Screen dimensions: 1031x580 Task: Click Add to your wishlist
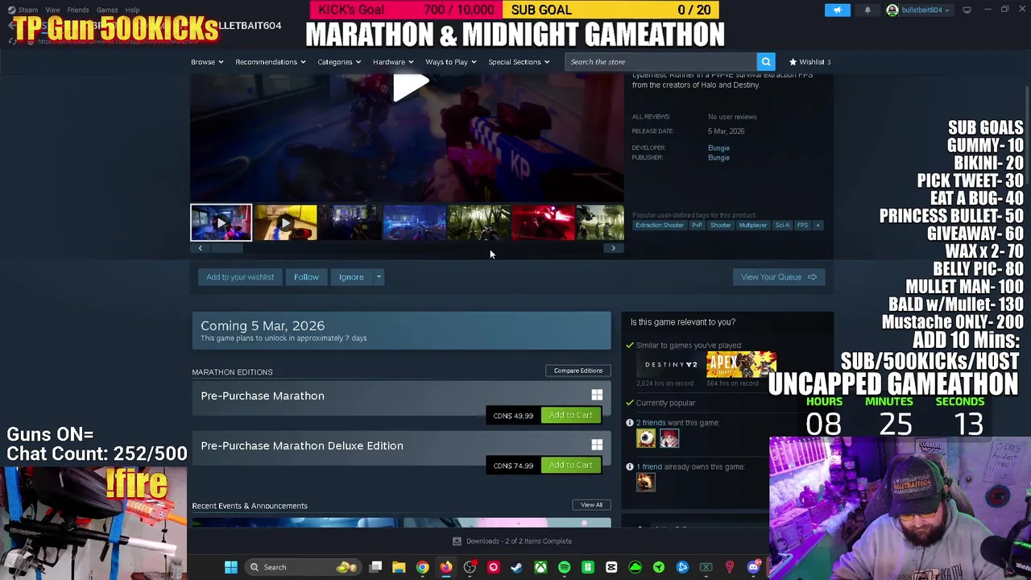click(x=240, y=277)
